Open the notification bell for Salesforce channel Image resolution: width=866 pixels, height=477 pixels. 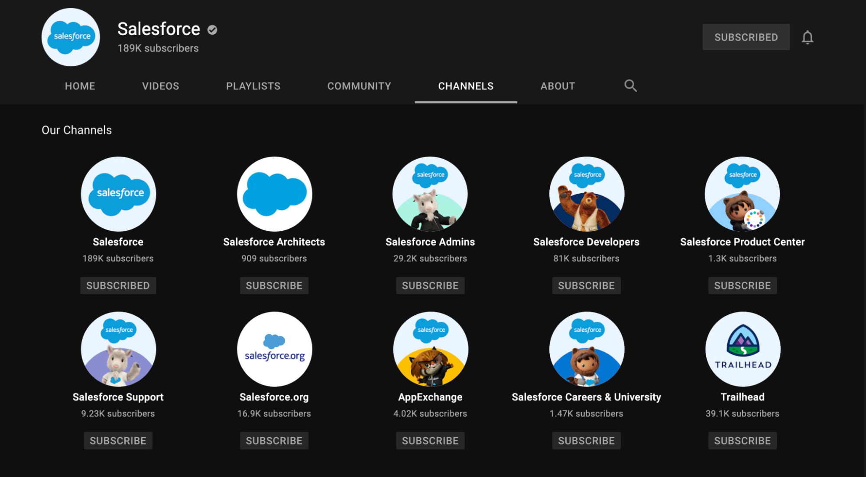point(808,37)
